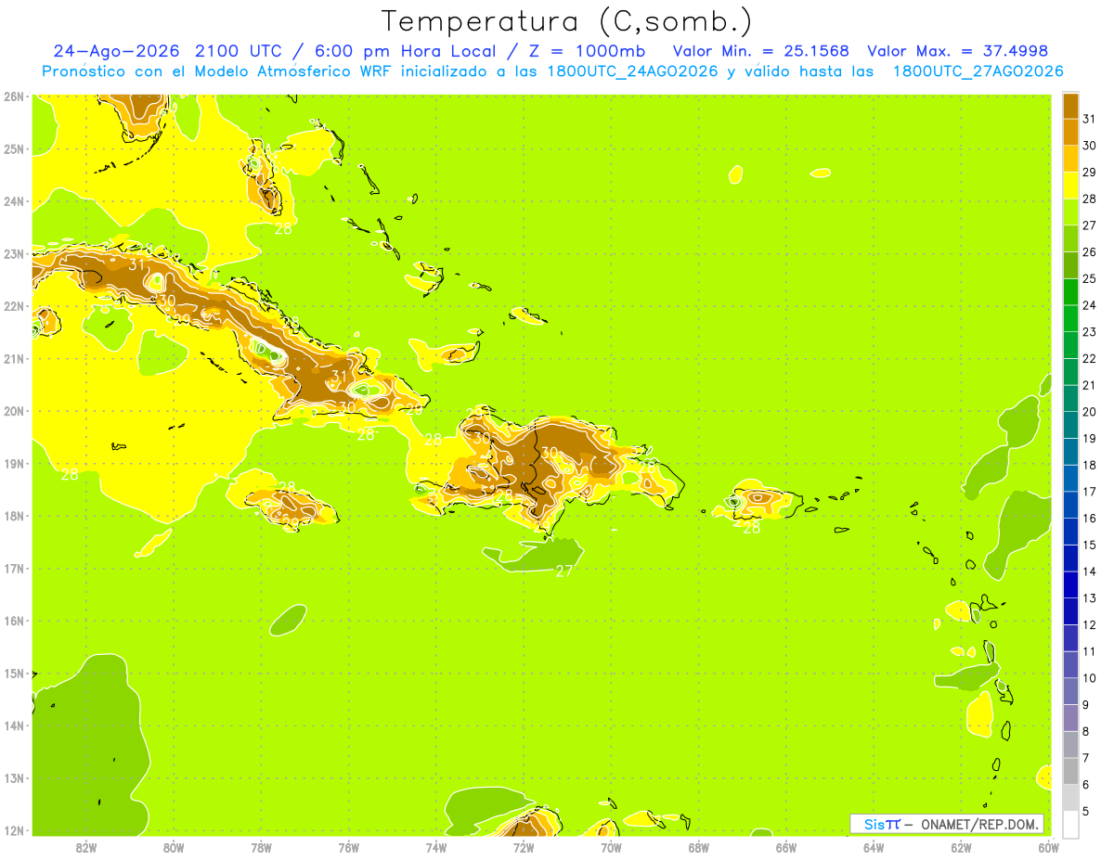The width and height of the screenshot is (1114, 860).
Task: Pick the lime legend swatch between 27 and 28
Action: [1070, 212]
